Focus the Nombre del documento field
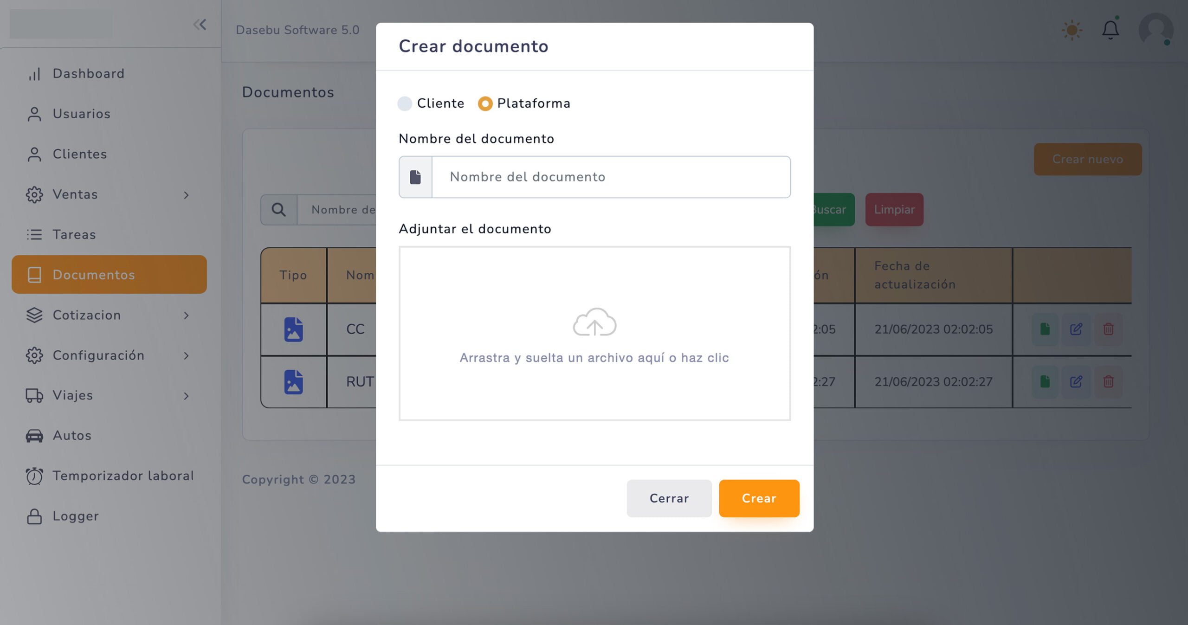Image resolution: width=1188 pixels, height=625 pixels. [x=611, y=177]
